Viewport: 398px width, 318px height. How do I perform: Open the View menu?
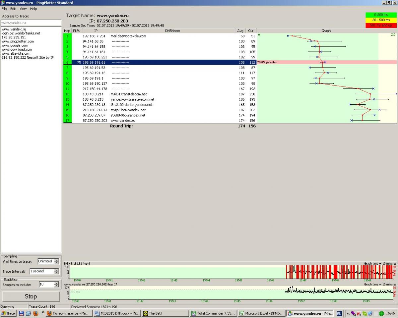coord(23,9)
